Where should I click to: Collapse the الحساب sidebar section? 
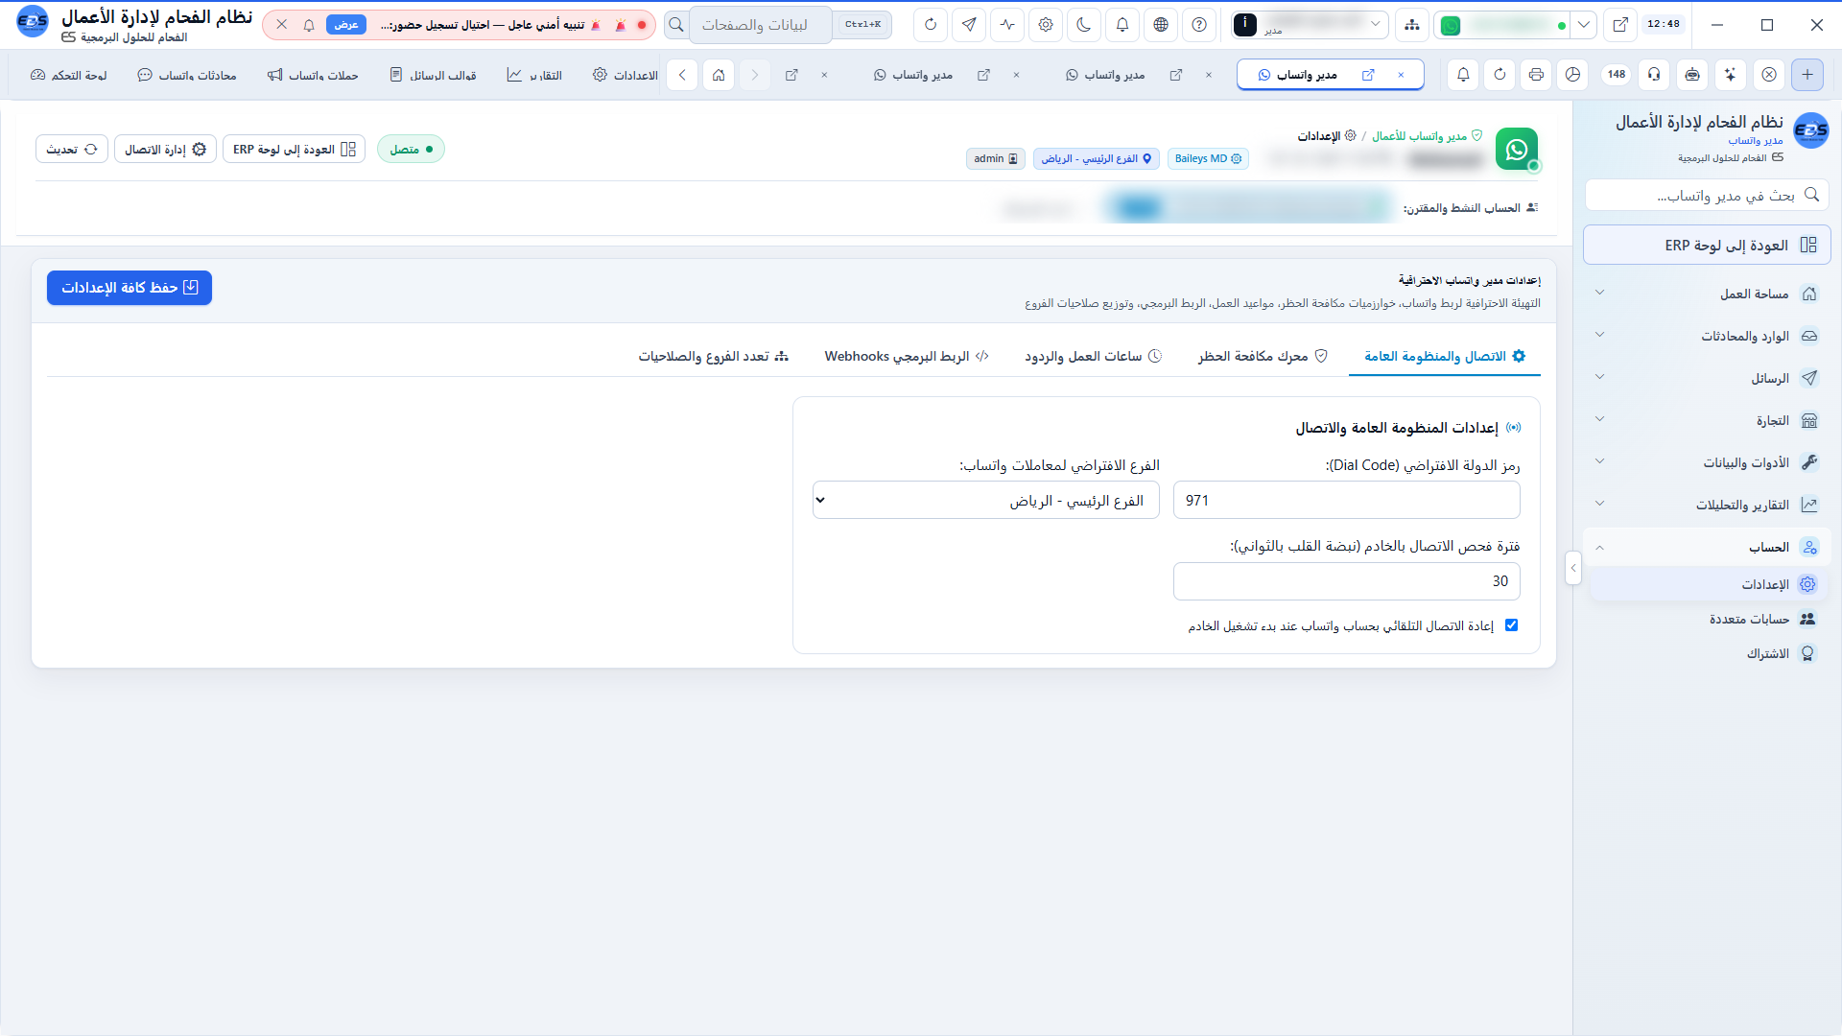click(x=1707, y=548)
